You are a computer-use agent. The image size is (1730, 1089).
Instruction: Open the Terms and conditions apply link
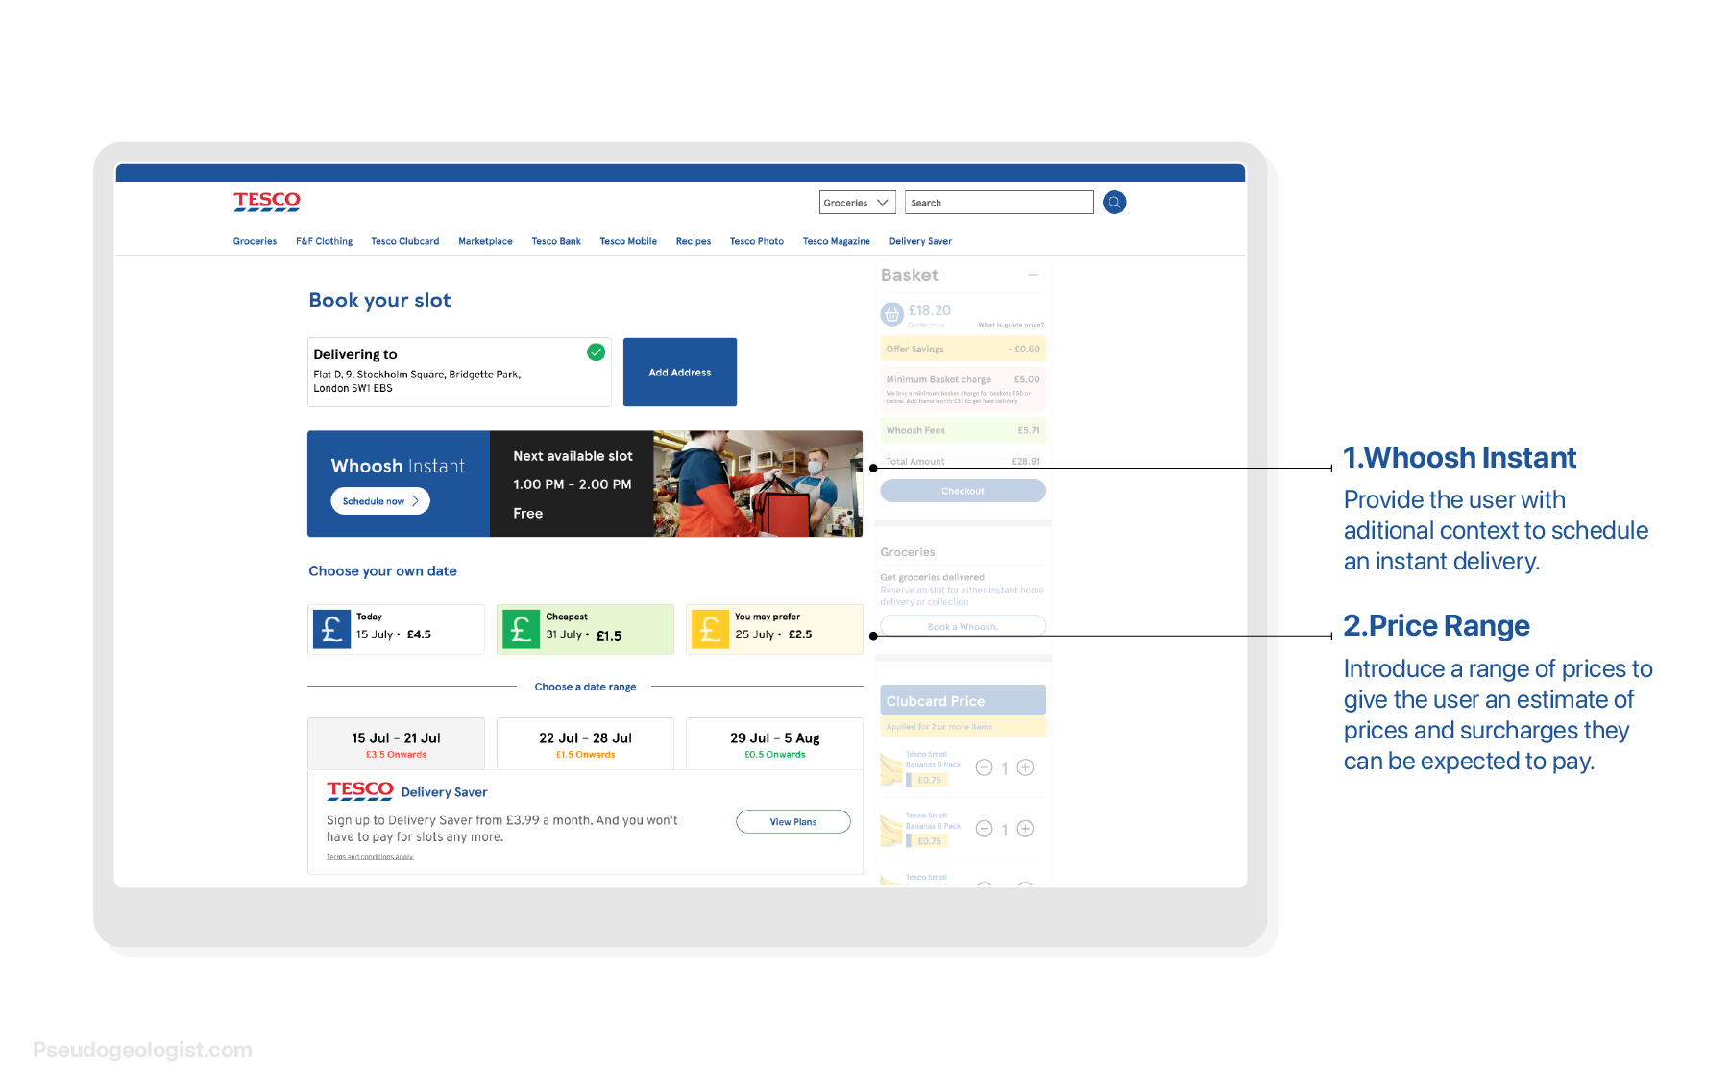370,857
